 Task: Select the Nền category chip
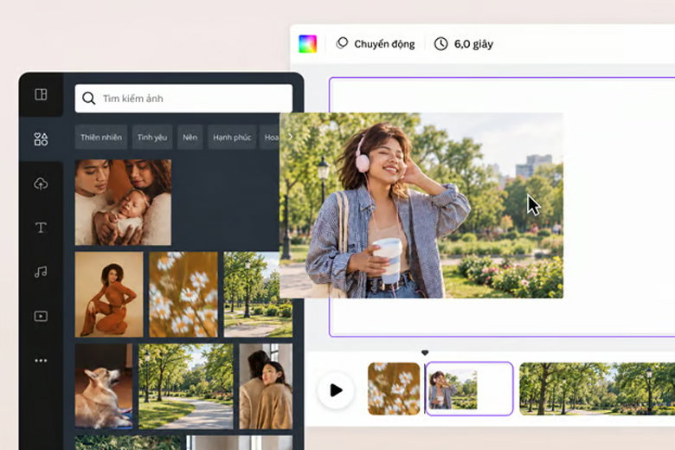(190, 138)
